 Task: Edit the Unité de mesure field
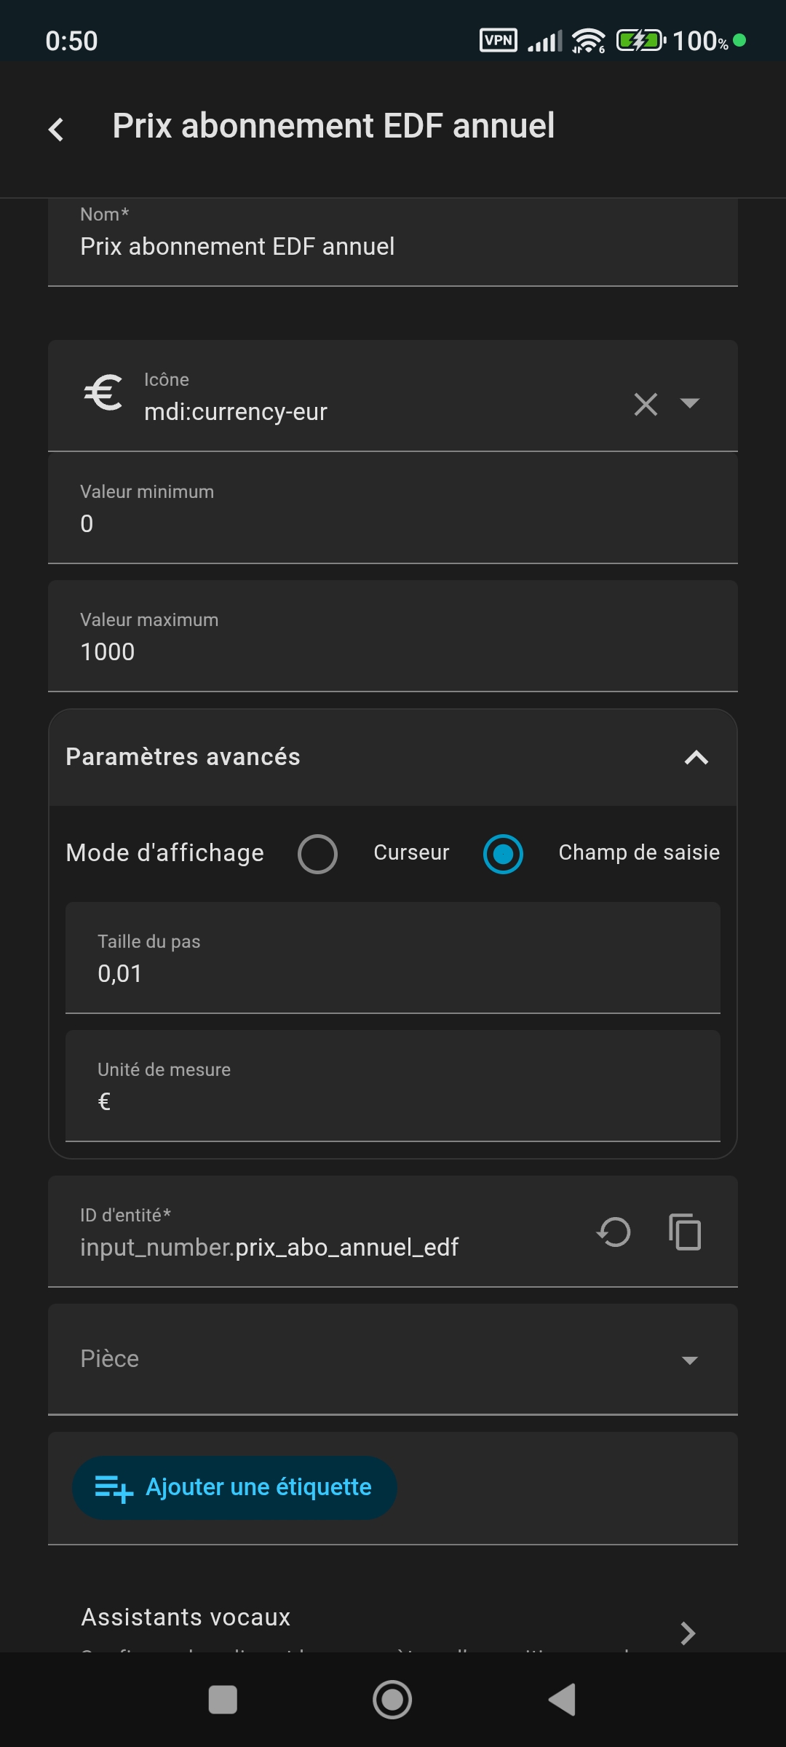(x=393, y=1101)
